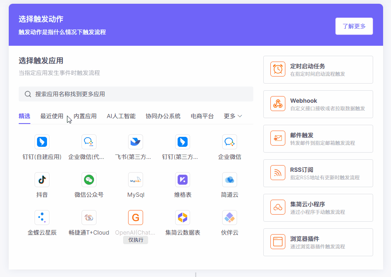This screenshot has width=391, height=277.
Task: Select the RSS订阅 trigger card
Action: (318, 173)
